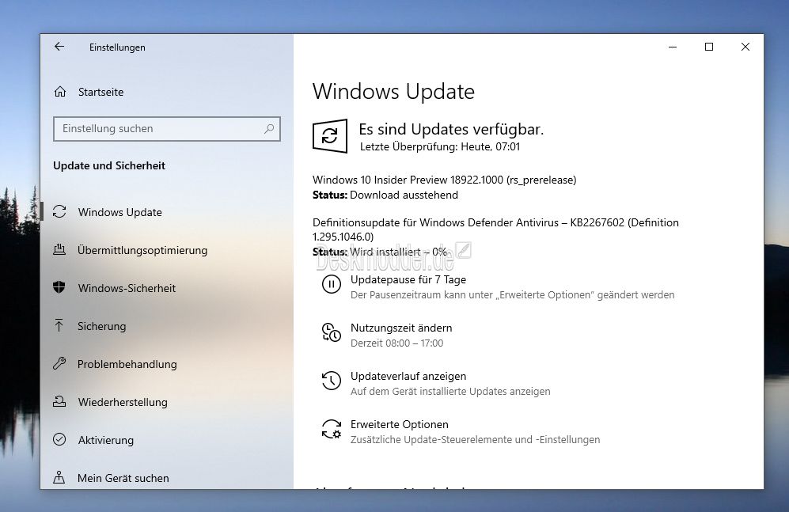Minimize the Einstellungen window
The width and height of the screenshot is (789, 512).
pos(673,47)
